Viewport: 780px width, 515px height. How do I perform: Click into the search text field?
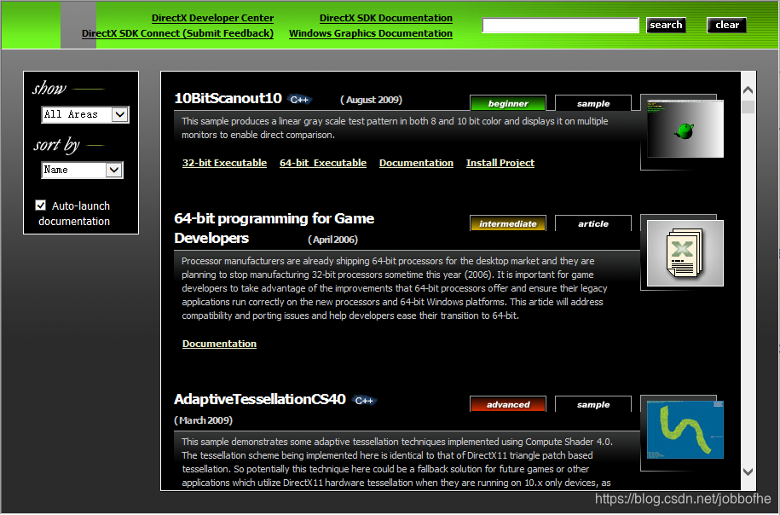point(561,25)
